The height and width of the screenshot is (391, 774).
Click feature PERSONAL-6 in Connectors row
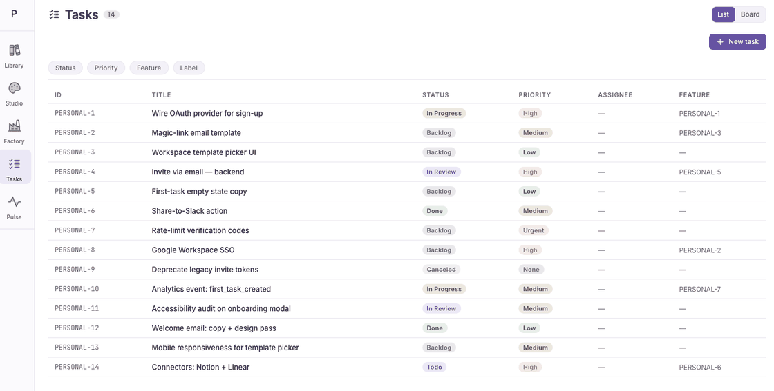coord(700,368)
